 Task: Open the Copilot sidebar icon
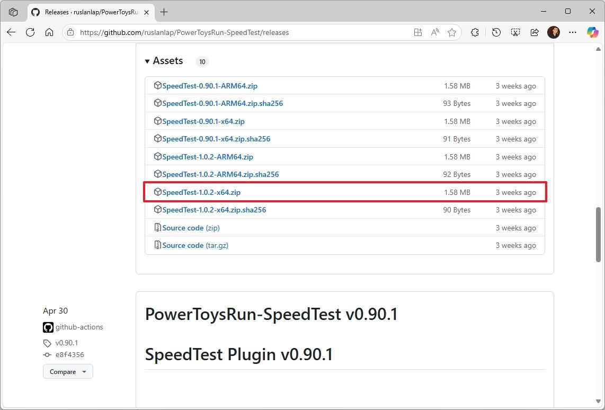tap(592, 32)
